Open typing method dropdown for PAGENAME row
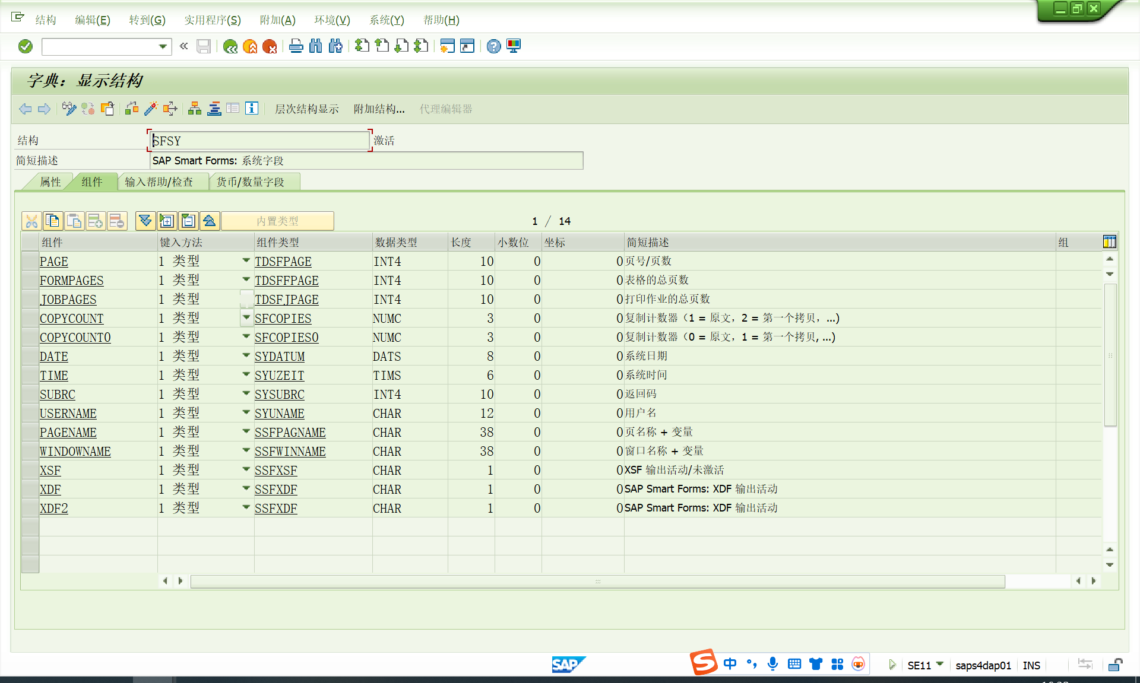 click(x=246, y=431)
